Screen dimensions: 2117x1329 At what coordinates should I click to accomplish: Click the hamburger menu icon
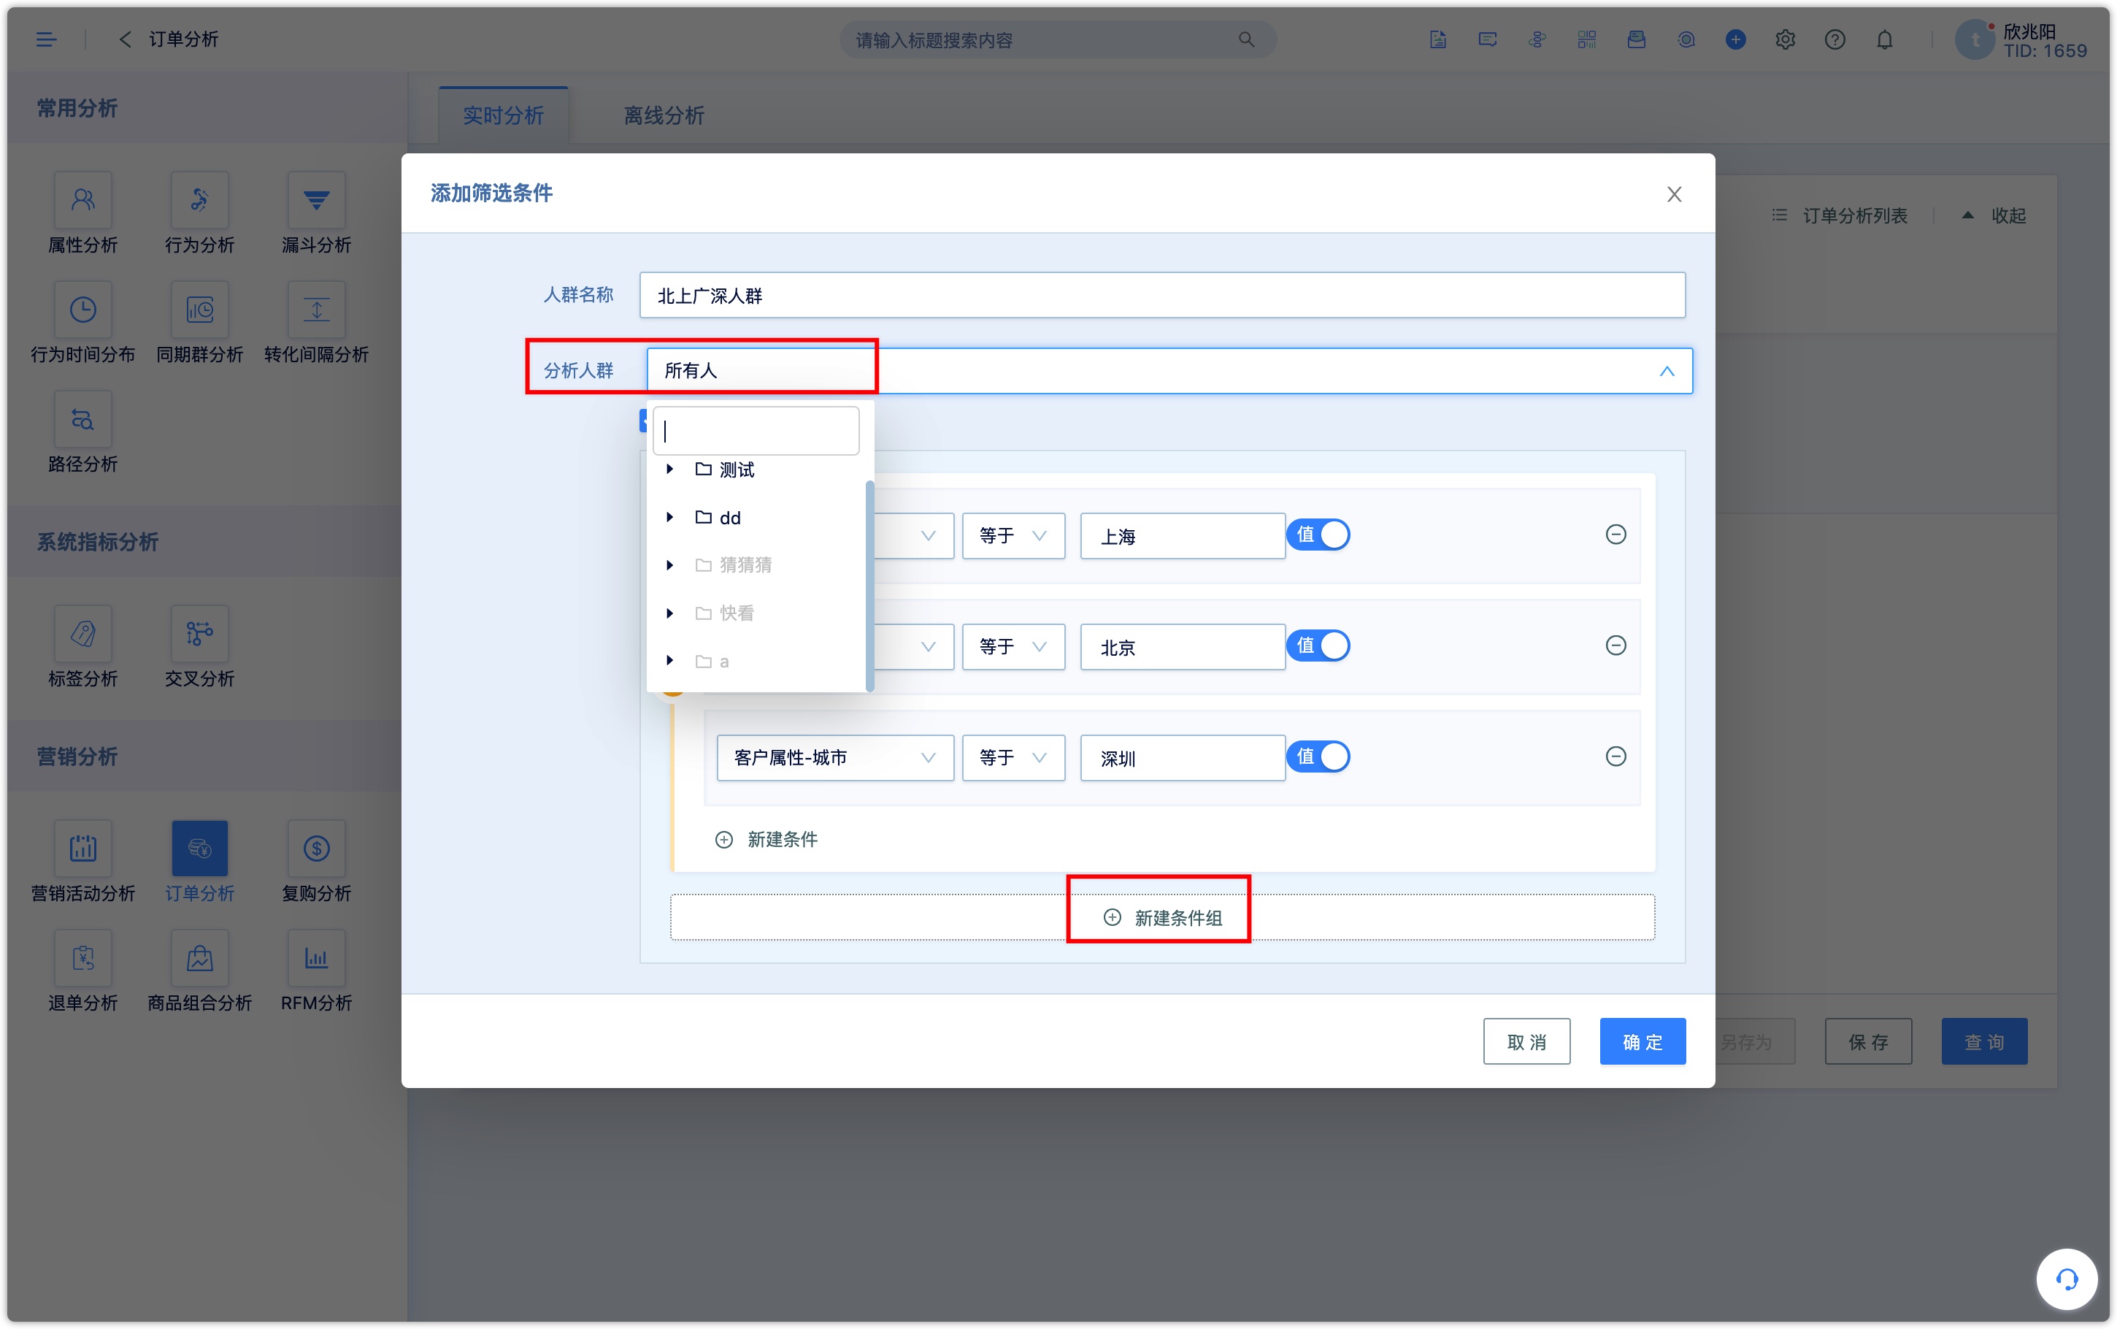(x=46, y=39)
